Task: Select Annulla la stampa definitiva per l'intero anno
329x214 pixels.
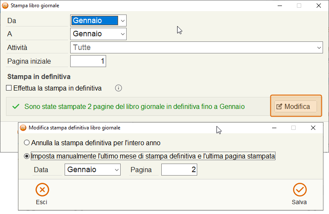Action: (27, 143)
